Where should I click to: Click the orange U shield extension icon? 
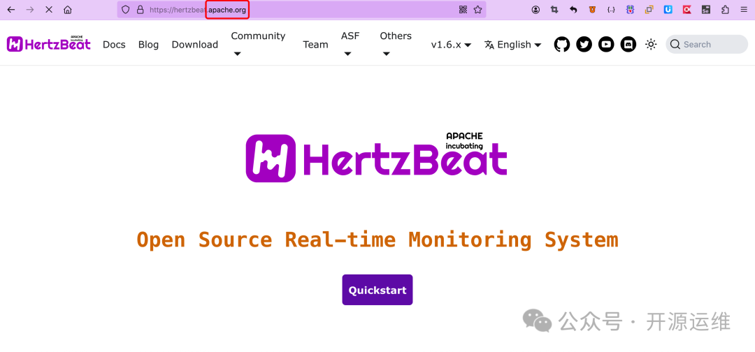(592, 10)
